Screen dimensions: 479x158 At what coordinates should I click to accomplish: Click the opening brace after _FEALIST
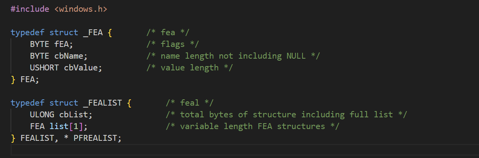tap(129, 103)
